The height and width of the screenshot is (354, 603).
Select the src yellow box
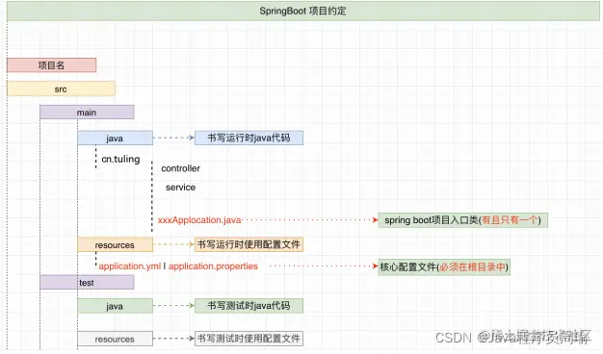click(x=61, y=88)
